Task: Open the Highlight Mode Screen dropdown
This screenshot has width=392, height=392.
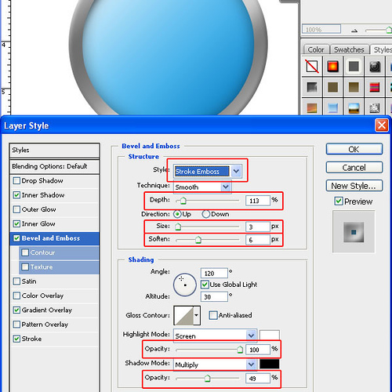Action: (215, 336)
